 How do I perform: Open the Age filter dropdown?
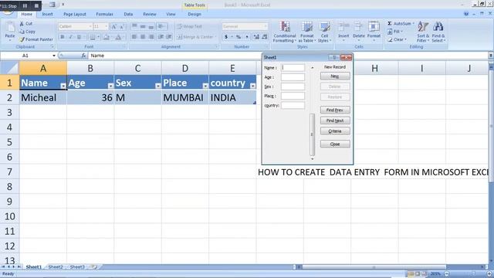point(110,86)
